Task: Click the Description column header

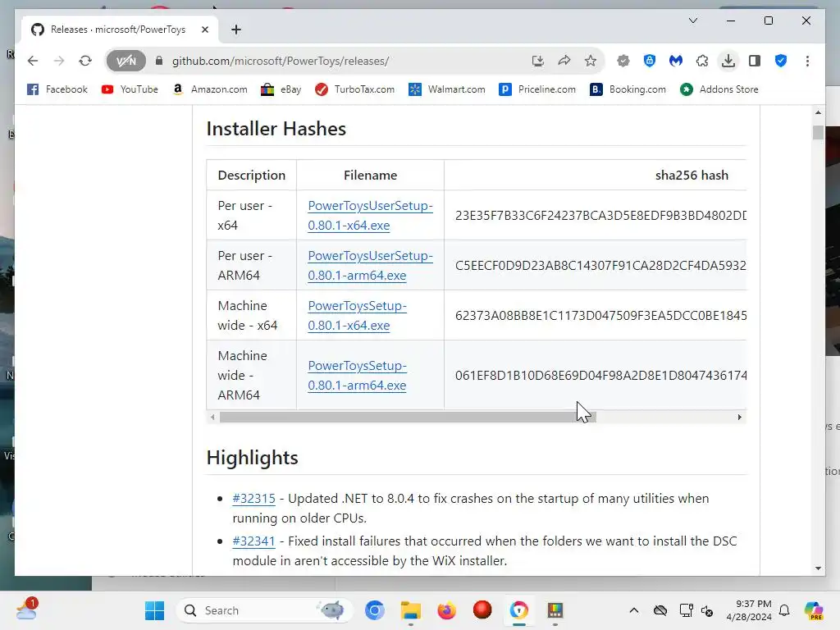Action: click(251, 176)
